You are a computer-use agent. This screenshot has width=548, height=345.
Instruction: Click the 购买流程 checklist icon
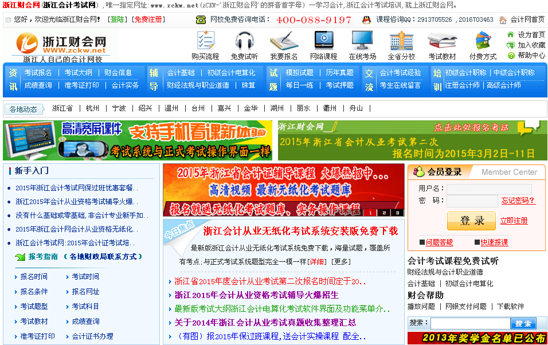point(205,41)
